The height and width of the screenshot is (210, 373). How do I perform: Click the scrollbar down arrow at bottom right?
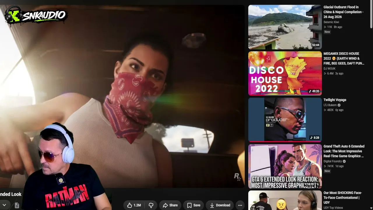click(x=371, y=208)
